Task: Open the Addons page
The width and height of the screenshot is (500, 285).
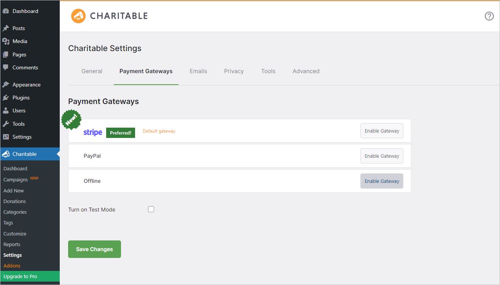Action: click(x=12, y=266)
